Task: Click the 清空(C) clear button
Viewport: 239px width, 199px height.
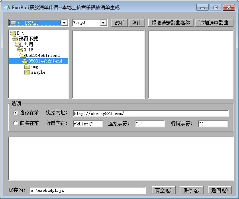Action: coord(163,190)
